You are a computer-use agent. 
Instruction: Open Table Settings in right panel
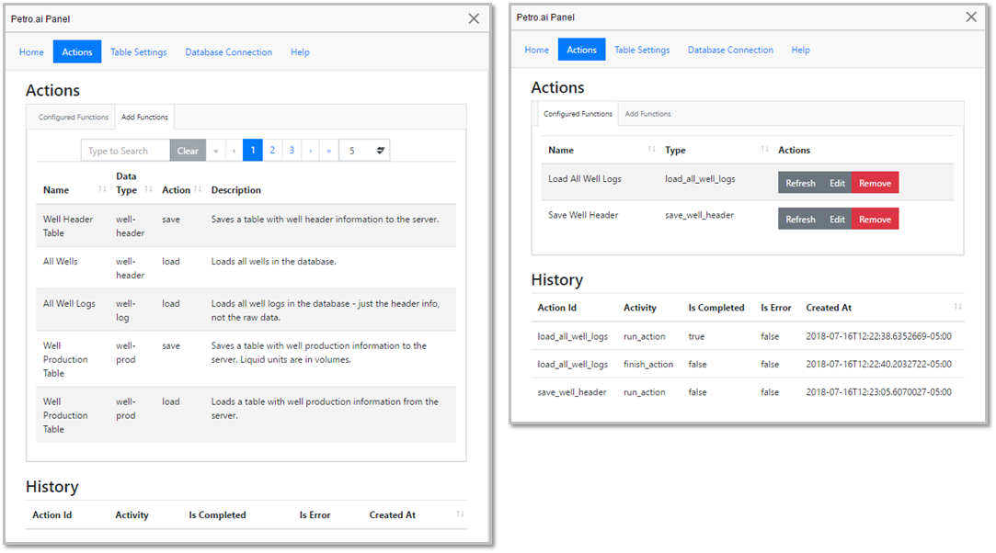pos(642,50)
